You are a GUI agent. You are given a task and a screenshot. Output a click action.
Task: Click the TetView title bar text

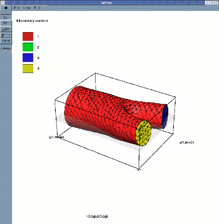point(106,3)
